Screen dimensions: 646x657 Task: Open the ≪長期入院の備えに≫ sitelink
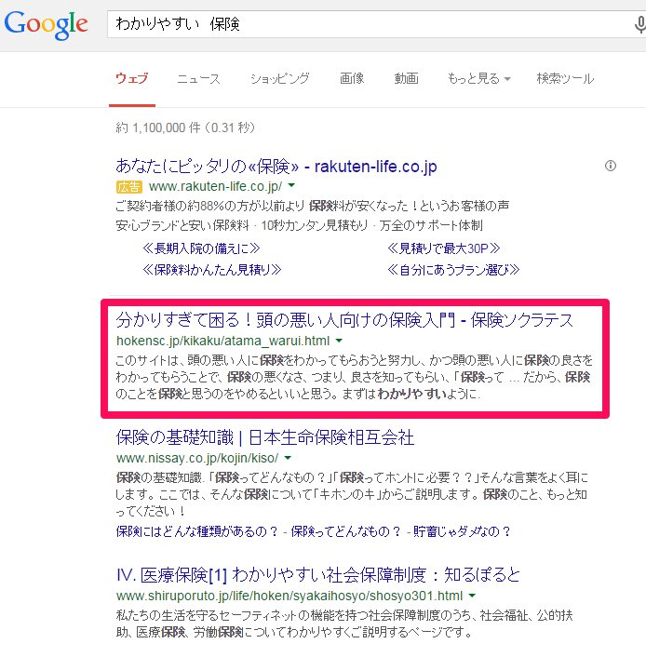[x=201, y=248]
